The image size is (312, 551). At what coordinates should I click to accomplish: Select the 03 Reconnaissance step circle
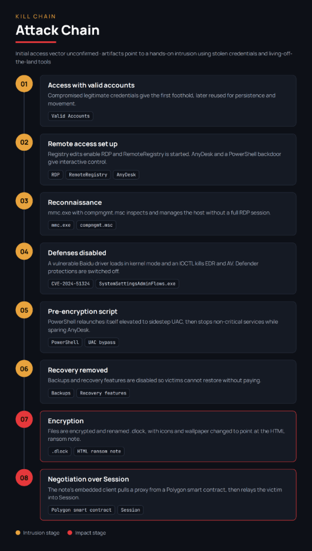click(x=24, y=201)
